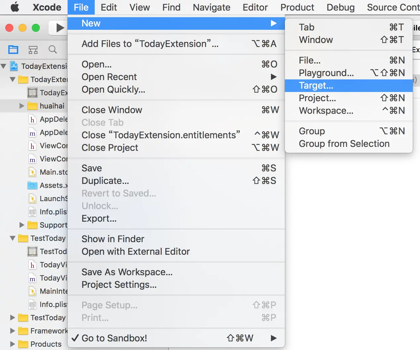The width and height of the screenshot is (420, 350).
Task: Collapse the TestToday group triangle
Action: click(x=13, y=238)
